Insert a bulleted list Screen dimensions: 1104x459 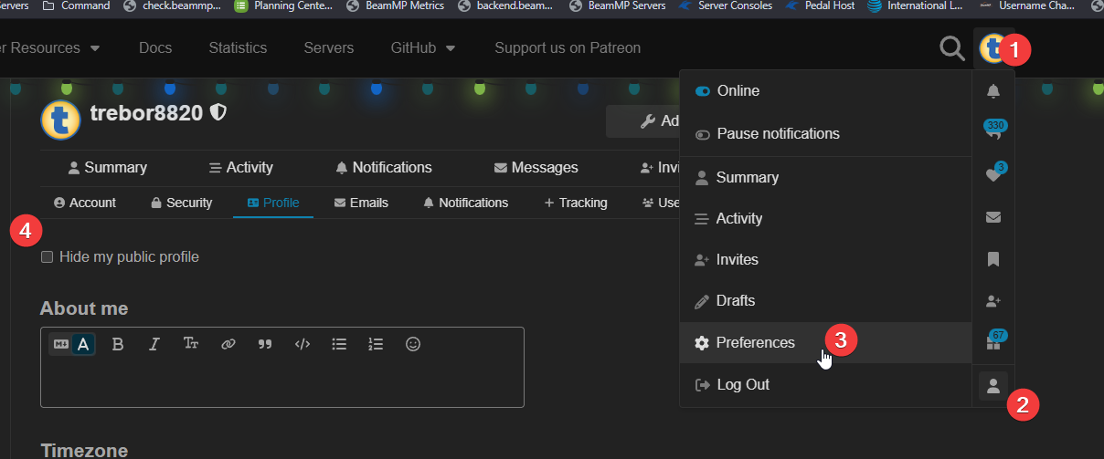point(339,344)
